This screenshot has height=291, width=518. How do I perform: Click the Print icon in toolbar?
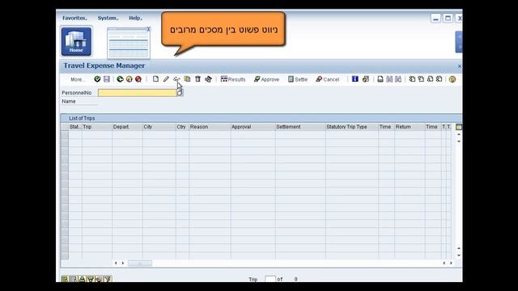(380, 79)
